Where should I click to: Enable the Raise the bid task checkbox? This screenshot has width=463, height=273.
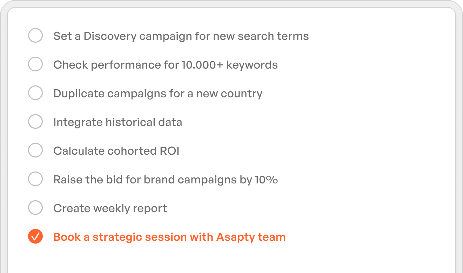(35, 179)
